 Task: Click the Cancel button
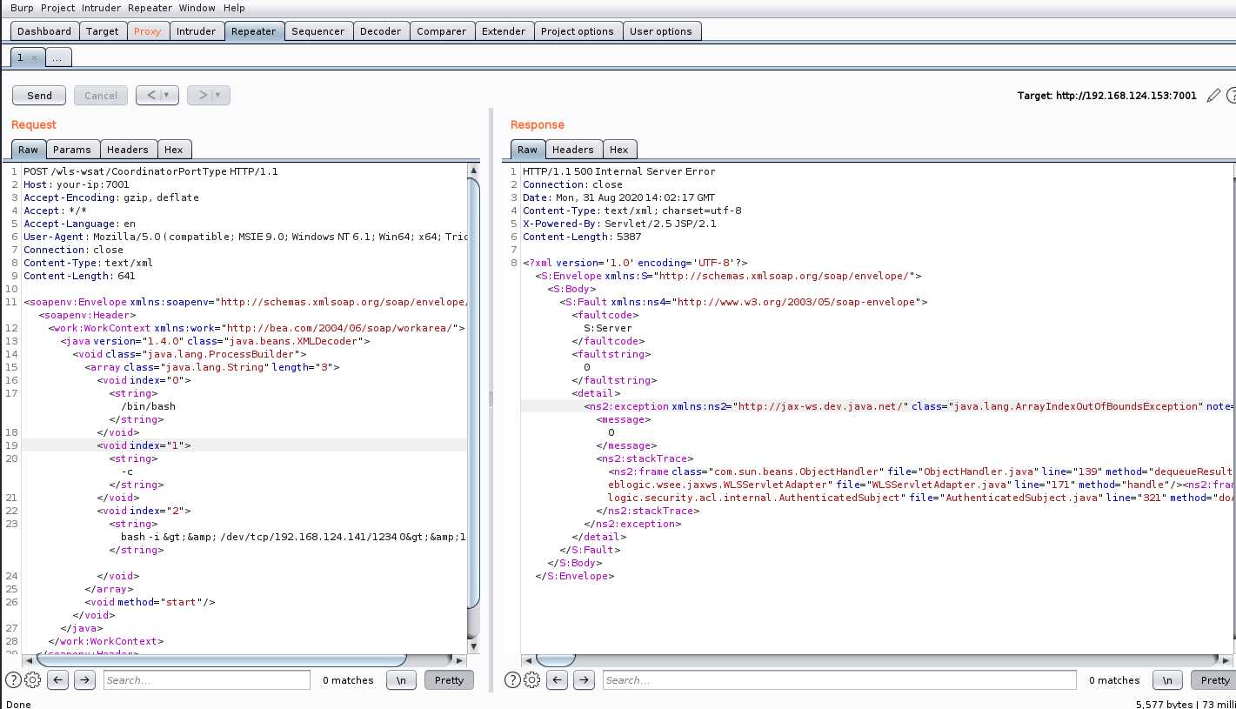(101, 96)
